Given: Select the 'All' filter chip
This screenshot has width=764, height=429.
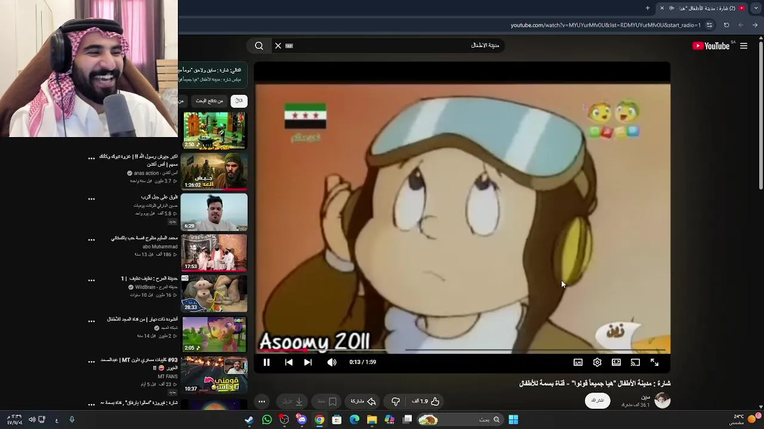Looking at the screenshot, I should pyautogui.click(x=239, y=101).
